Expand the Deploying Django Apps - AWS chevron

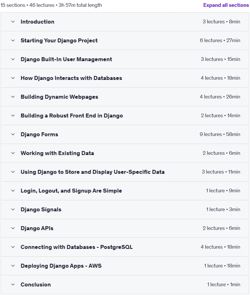pos(13,266)
